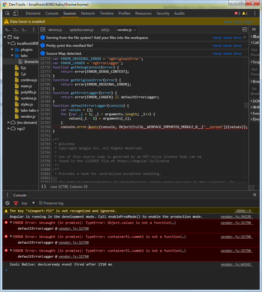The image size is (262, 292).
Task: Hide the debugger sidebar toggle icon
Action: pyautogui.click(x=245, y=30)
